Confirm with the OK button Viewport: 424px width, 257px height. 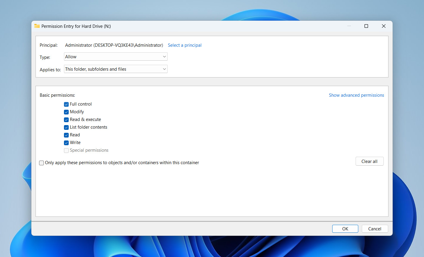pyautogui.click(x=345, y=229)
